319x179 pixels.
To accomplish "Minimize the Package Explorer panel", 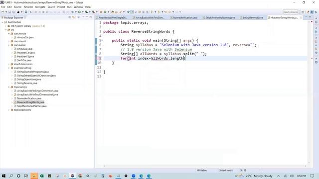I will coord(87,17).
